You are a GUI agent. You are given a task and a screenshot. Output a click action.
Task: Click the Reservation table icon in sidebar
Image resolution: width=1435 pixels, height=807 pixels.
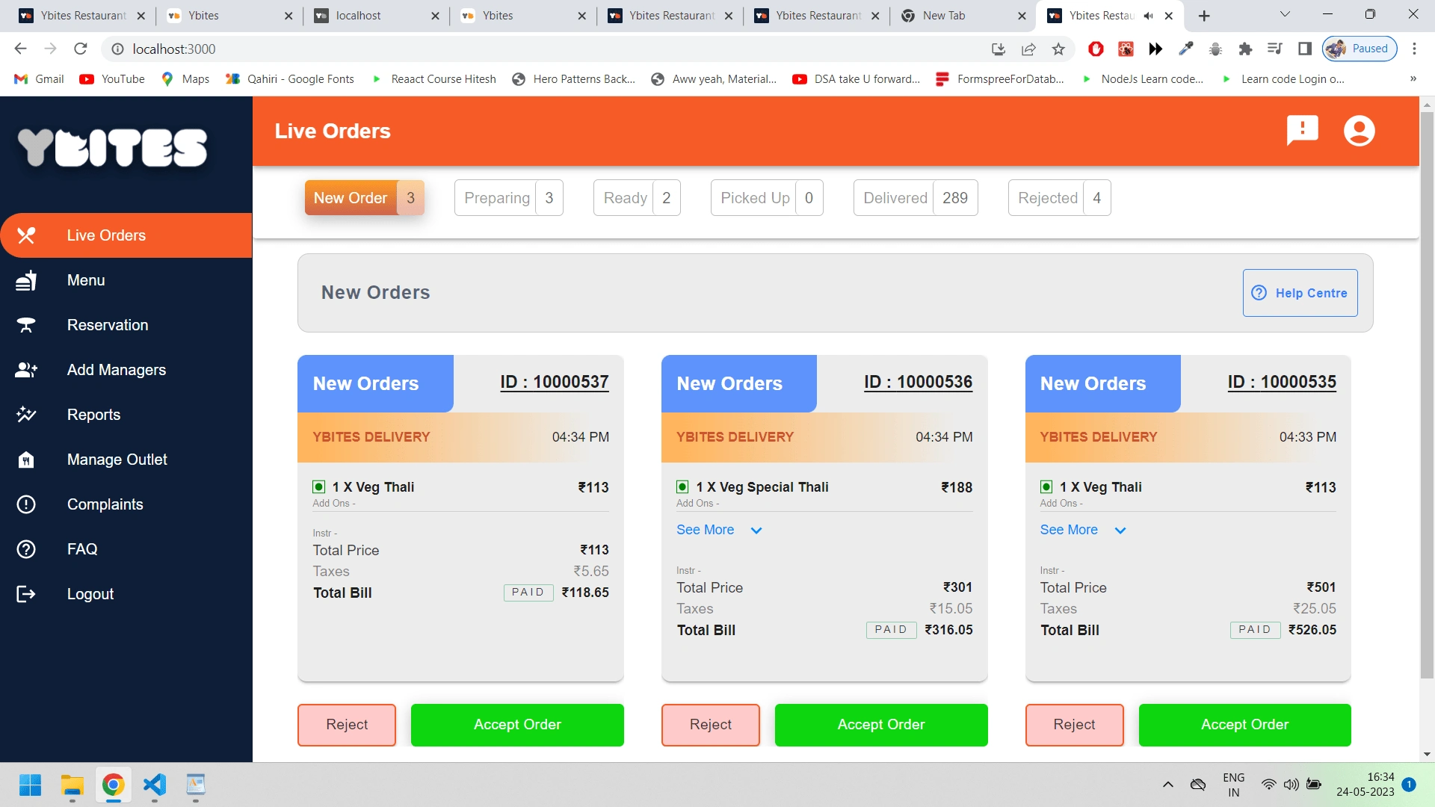pyautogui.click(x=26, y=325)
